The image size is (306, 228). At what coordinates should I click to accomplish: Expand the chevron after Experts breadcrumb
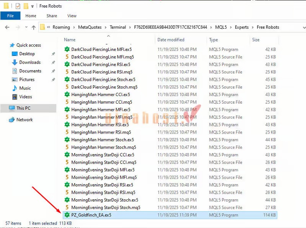(252, 27)
